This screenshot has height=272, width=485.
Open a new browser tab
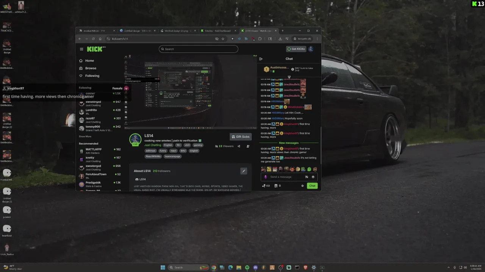coord(282,31)
